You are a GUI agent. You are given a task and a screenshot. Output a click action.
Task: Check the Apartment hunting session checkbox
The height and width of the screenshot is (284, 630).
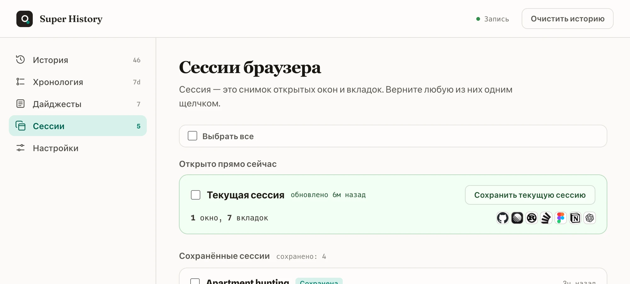[195, 281]
